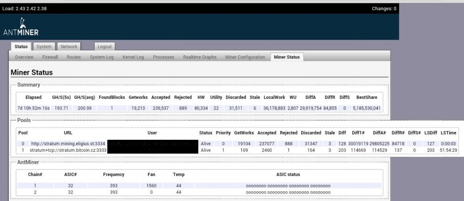Click the Logout tab
Image resolution: width=464 pixels, height=201 pixels.
(104, 46)
